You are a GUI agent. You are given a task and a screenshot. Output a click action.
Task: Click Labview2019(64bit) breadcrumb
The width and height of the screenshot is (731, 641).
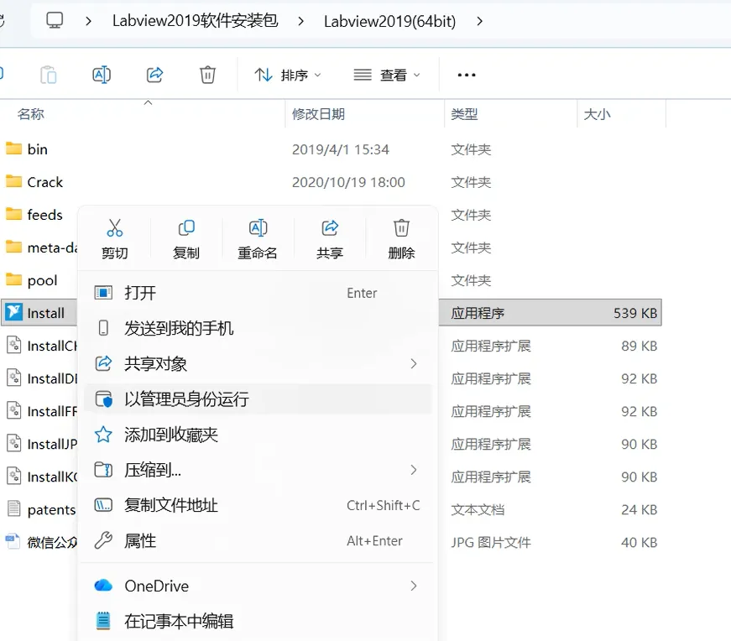pos(389,22)
